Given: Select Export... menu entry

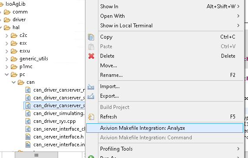Looking at the screenshot, I should pyautogui.click(x=165, y=96).
